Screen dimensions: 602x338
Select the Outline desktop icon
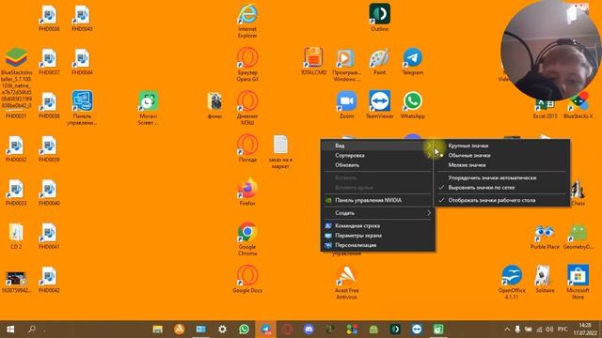380,17
